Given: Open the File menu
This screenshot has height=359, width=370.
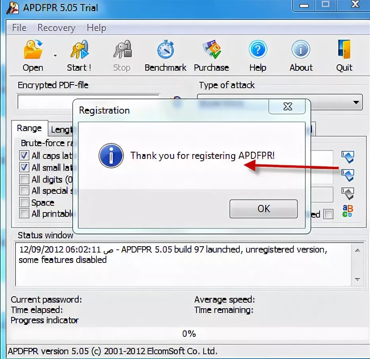Looking at the screenshot, I should click(x=18, y=28).
